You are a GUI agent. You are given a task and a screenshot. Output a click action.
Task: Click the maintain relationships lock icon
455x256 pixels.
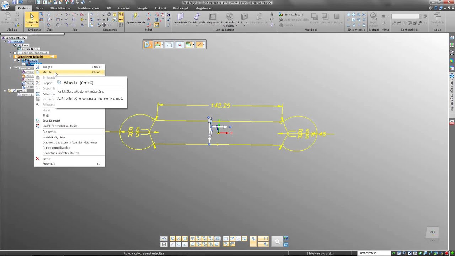tap(121, 15)
